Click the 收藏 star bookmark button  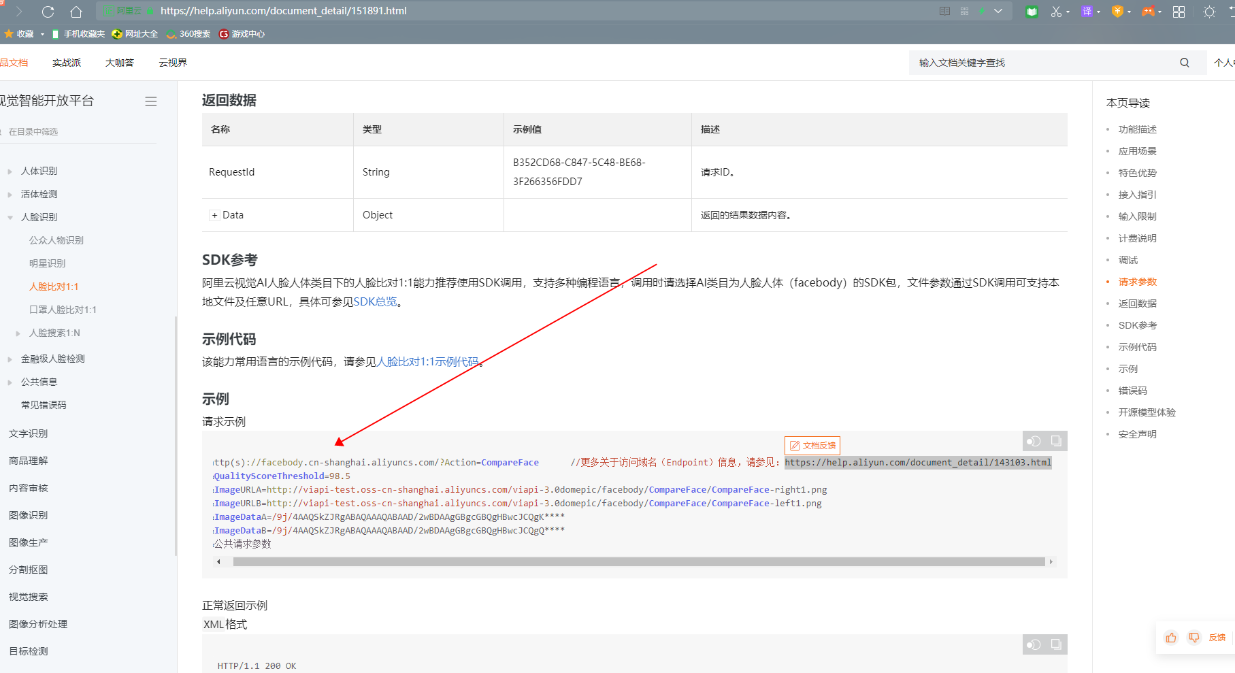coord(19,34)
